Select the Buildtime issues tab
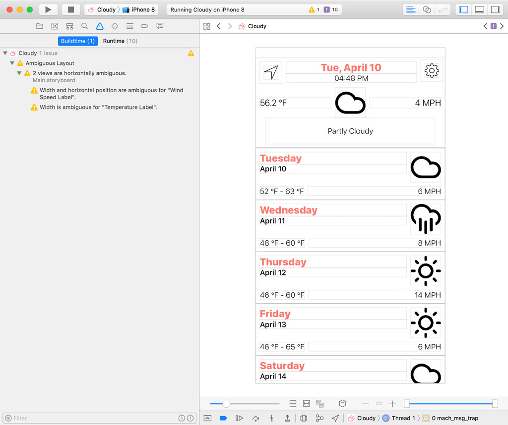The height and width of the screenshot is (425, 508). tap(78, 41)
